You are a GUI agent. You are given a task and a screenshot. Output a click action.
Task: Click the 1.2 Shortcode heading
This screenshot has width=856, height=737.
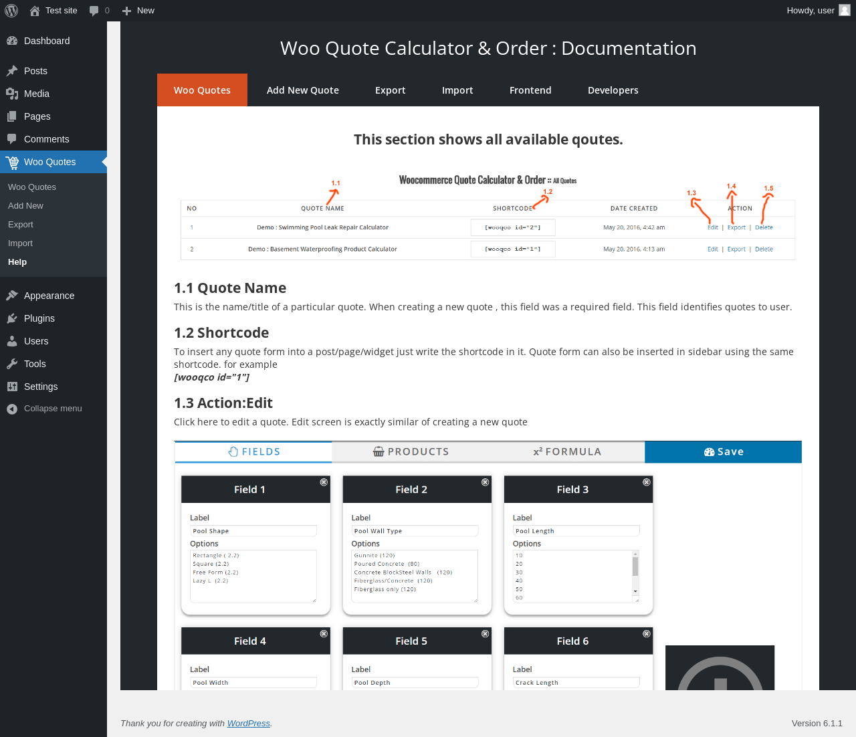click(x=221, y=333)
